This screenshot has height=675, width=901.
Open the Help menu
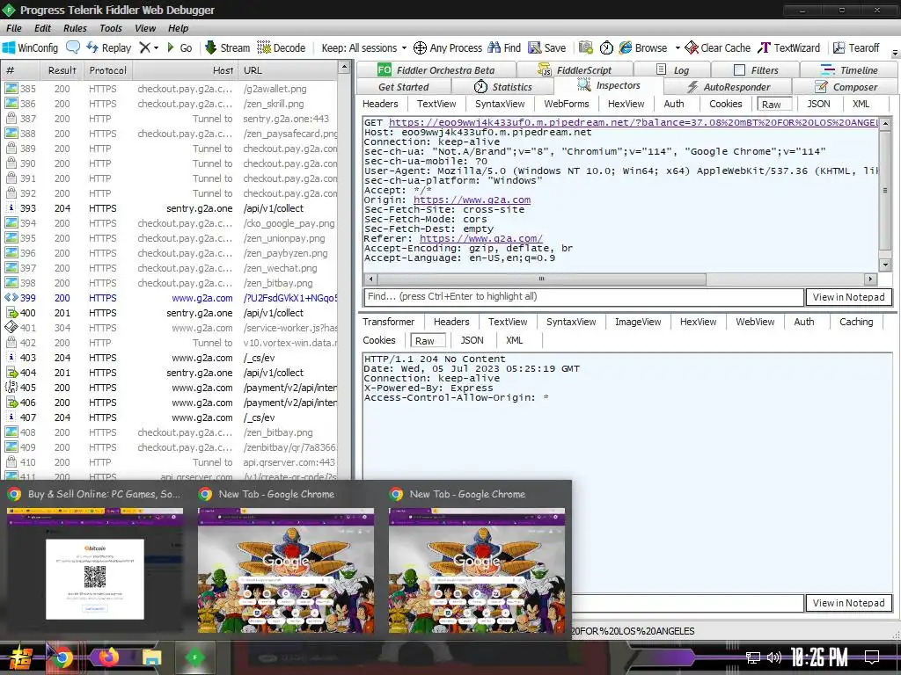point(178,28)
